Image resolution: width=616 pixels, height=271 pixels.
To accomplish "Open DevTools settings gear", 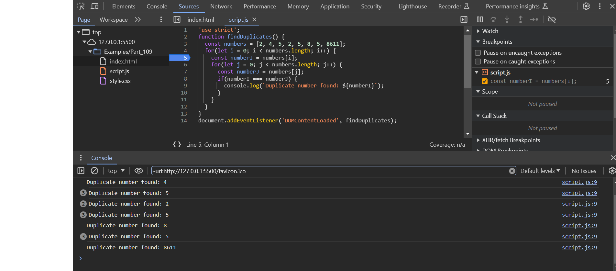I will pos(586,6).
